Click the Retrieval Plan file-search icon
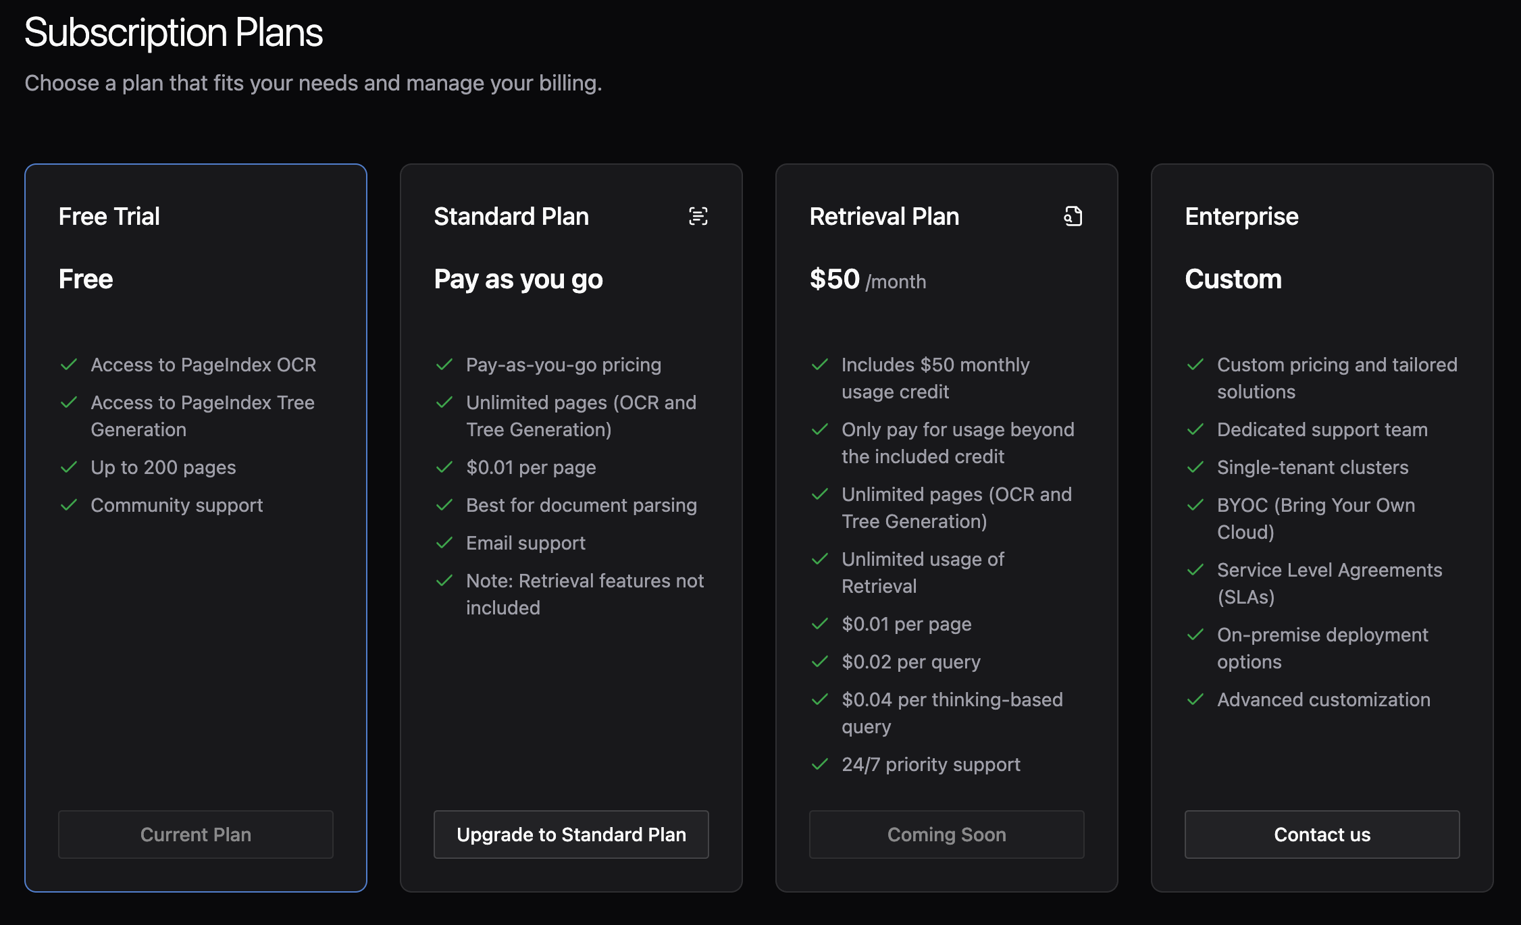 1073,216
